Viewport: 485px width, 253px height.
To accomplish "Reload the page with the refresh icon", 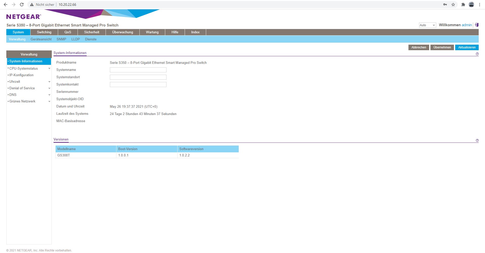I will 22,5.
